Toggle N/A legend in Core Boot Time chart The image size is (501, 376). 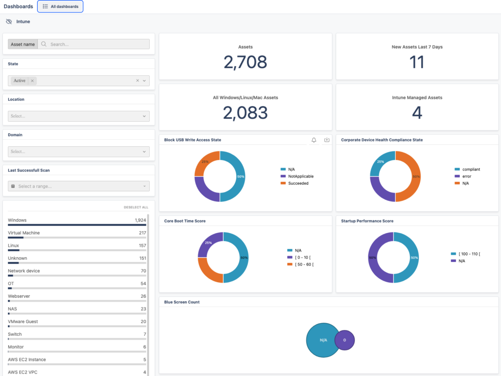click(294, 250)
